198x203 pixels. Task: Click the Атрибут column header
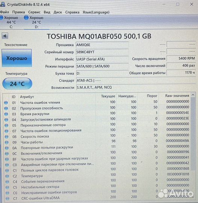tap(27, 97)
